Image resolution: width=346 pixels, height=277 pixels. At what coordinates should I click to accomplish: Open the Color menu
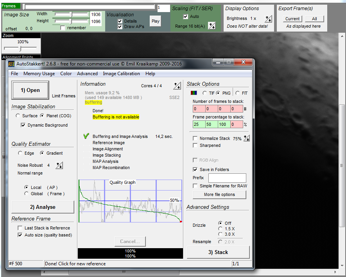66,74
